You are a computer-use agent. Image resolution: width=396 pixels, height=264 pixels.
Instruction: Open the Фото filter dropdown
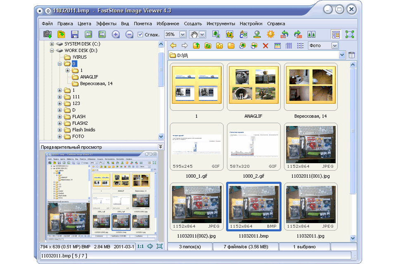334,46
